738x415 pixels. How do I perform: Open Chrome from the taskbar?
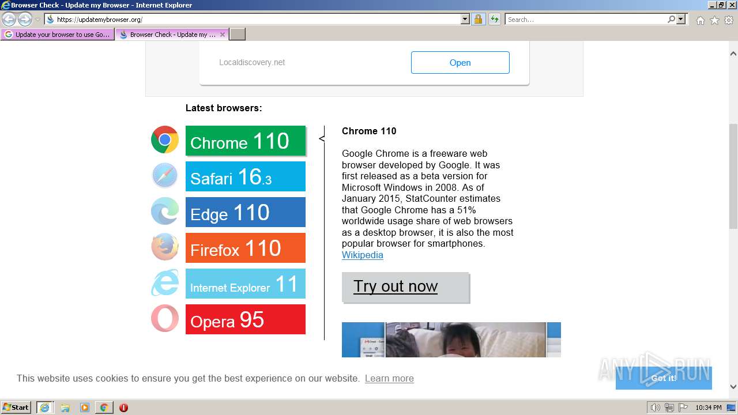click(x=104, y=408)
